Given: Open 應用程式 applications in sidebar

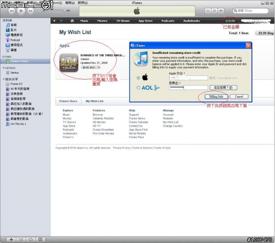Looking at the screenshot, I should coord(15,45).
